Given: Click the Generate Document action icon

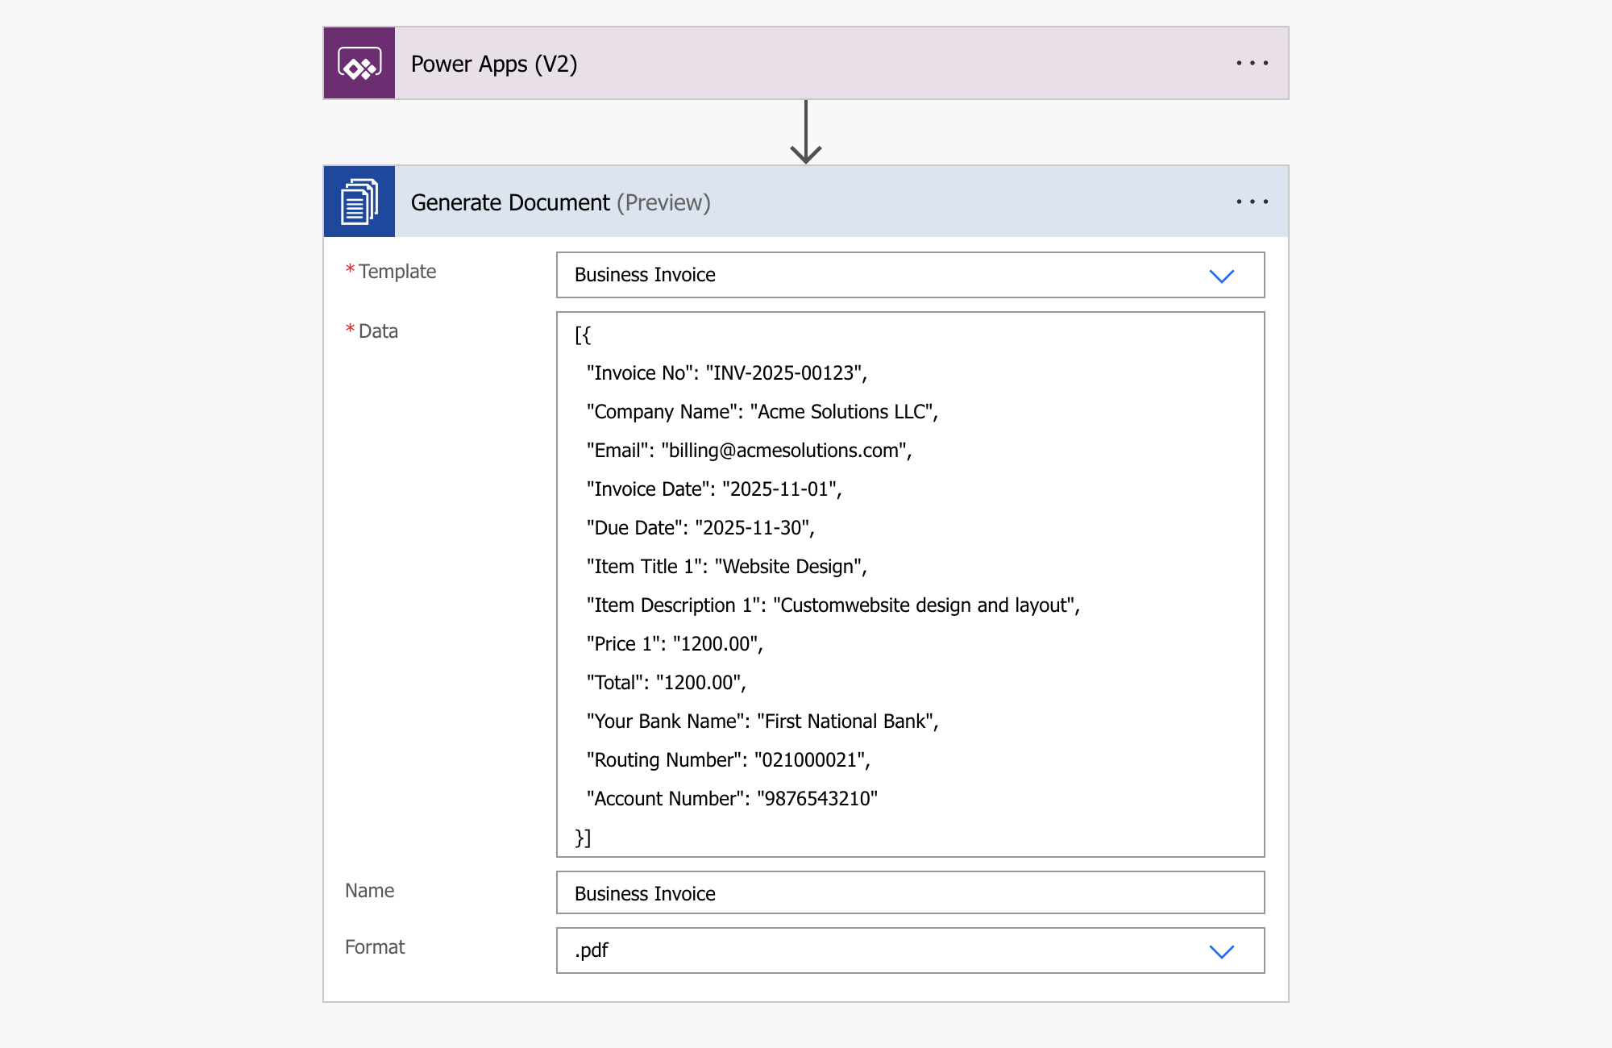Looking at the screenshot, I should [359, 202].
